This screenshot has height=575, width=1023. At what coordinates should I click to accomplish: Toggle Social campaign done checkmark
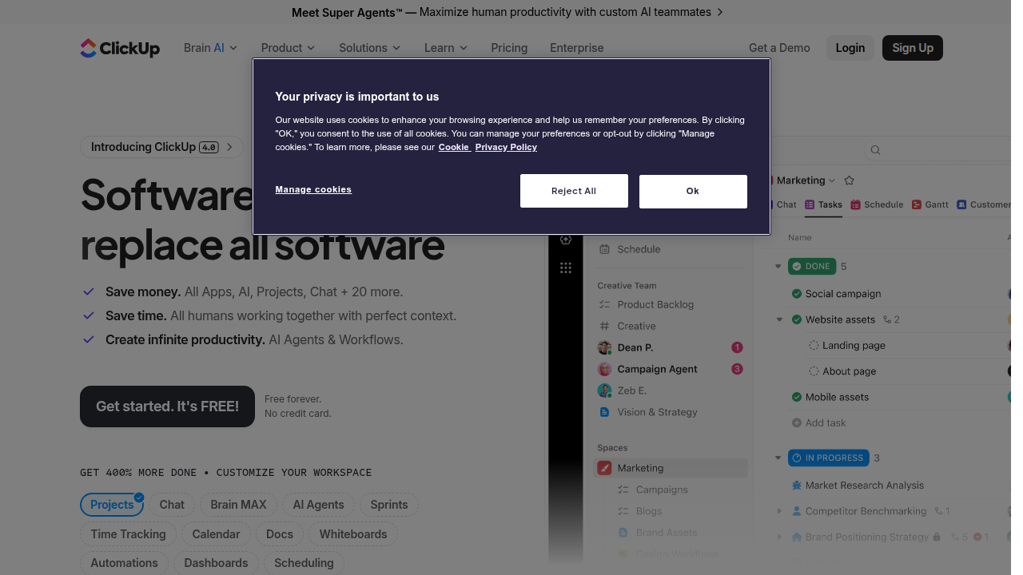pos(796,294)
